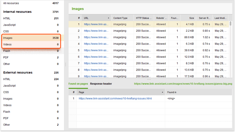Viewport: 235px width, 132px height.
Task: Open the URL link in row 7
Action: pos(96,63)
